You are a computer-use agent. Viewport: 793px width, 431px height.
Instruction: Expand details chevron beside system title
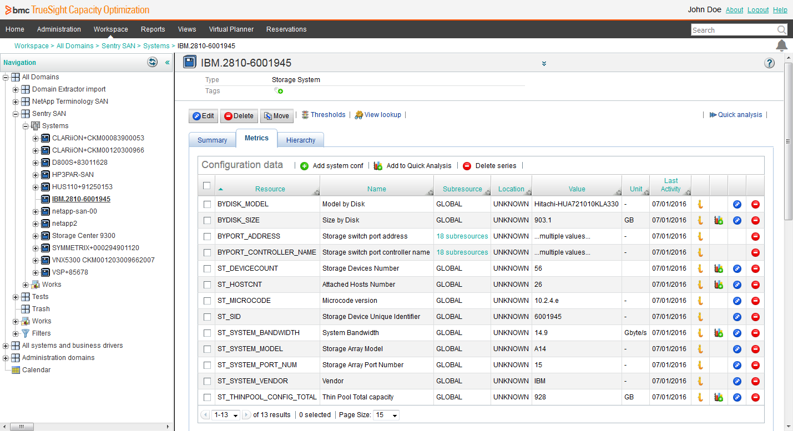point(544,64)
